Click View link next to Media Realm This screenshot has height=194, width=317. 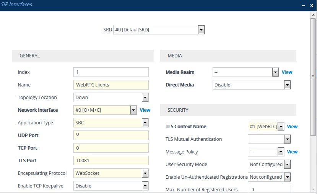tap(287, 72)
